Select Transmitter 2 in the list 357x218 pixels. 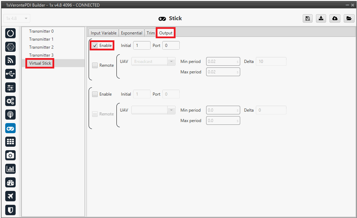click(41, 47)
